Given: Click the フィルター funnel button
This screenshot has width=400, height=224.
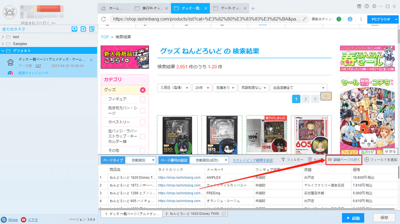Looking at the screenshot, I should 292,160.
